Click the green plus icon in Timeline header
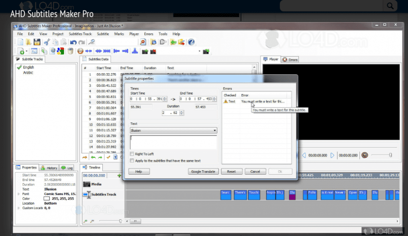The height and width of the screenshot is (236, 408). click(x=119, y=175)
